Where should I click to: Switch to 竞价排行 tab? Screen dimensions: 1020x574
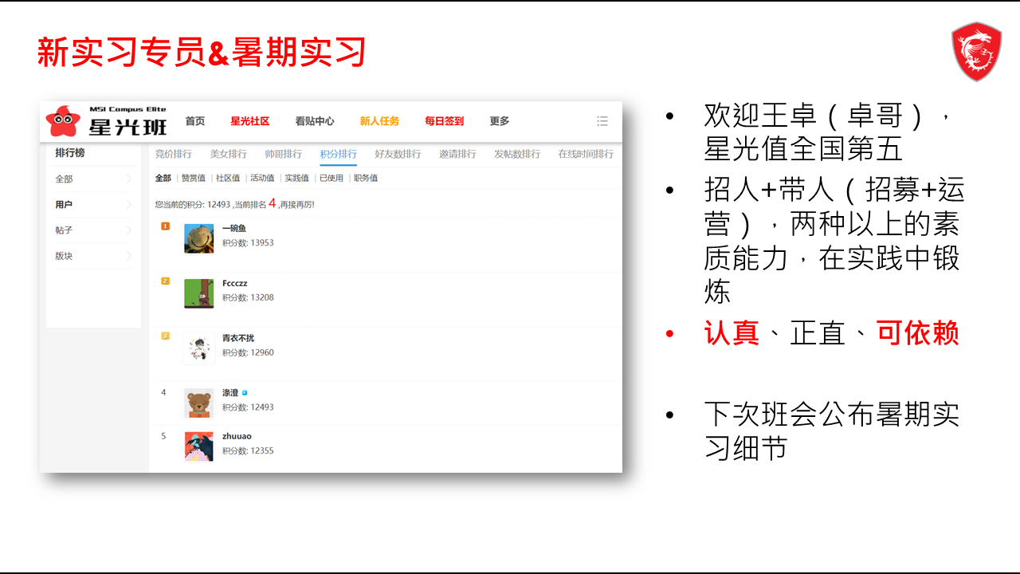[x=173, y=154]
